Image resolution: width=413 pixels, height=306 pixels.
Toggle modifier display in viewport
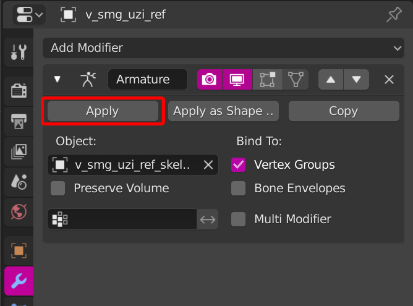coord(237,79)
